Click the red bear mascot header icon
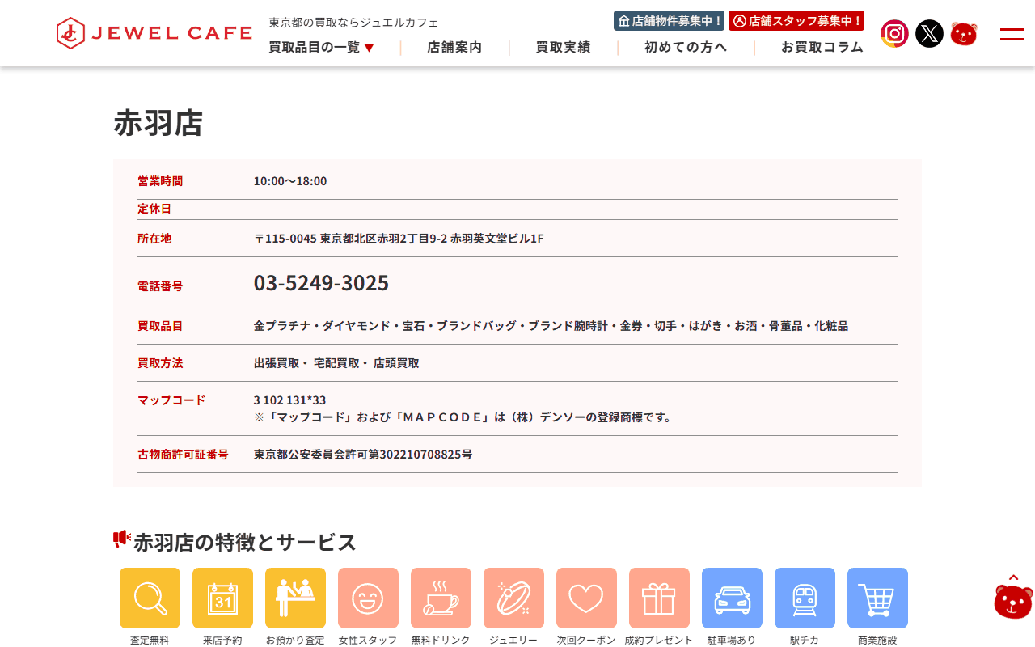The height and width of the screenshot is (647, 1035). pyautogui.click(x=964, y=34)
